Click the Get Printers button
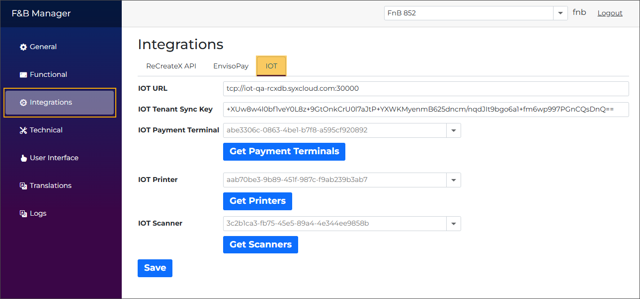The width and height of the screenshot is (640, 299). (257, 201)
